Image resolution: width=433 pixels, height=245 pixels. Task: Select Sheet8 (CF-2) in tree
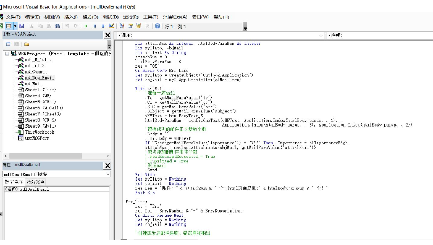coord(40,120)
